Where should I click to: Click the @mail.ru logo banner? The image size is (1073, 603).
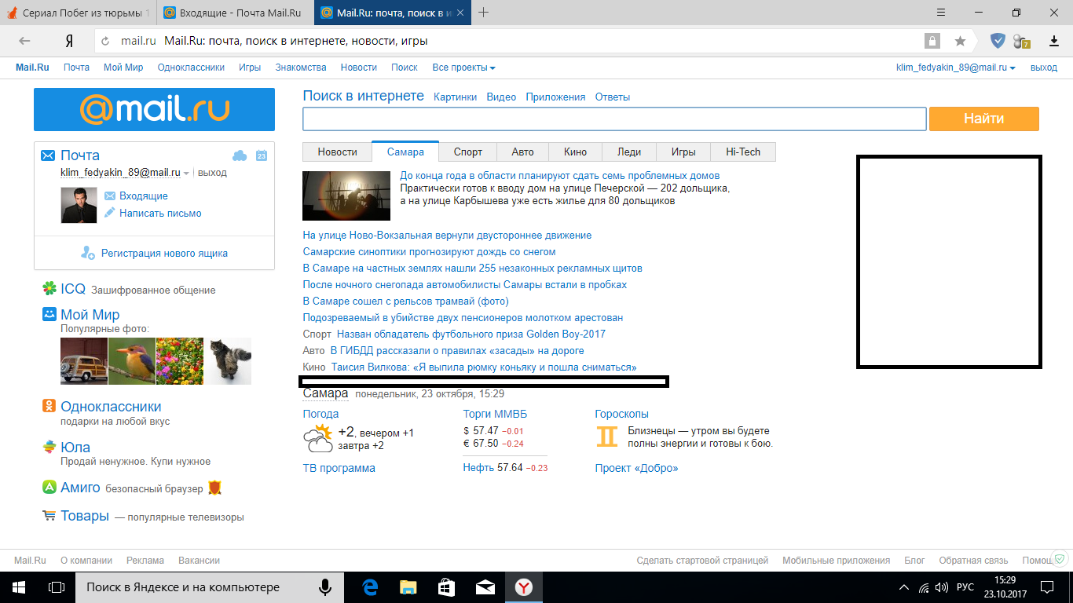(x=154, y=109)
